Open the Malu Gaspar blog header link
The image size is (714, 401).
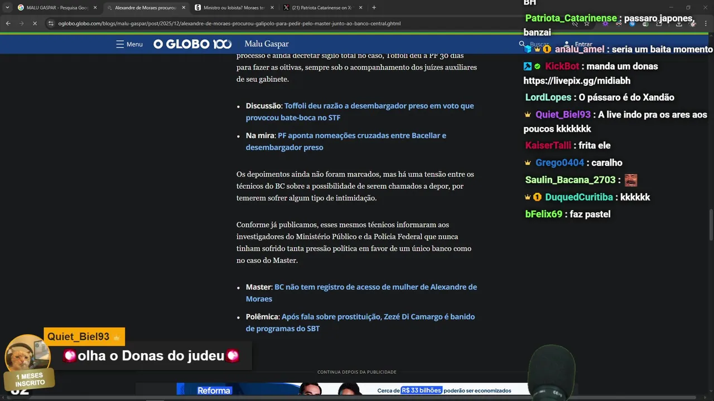pos(267,44)
